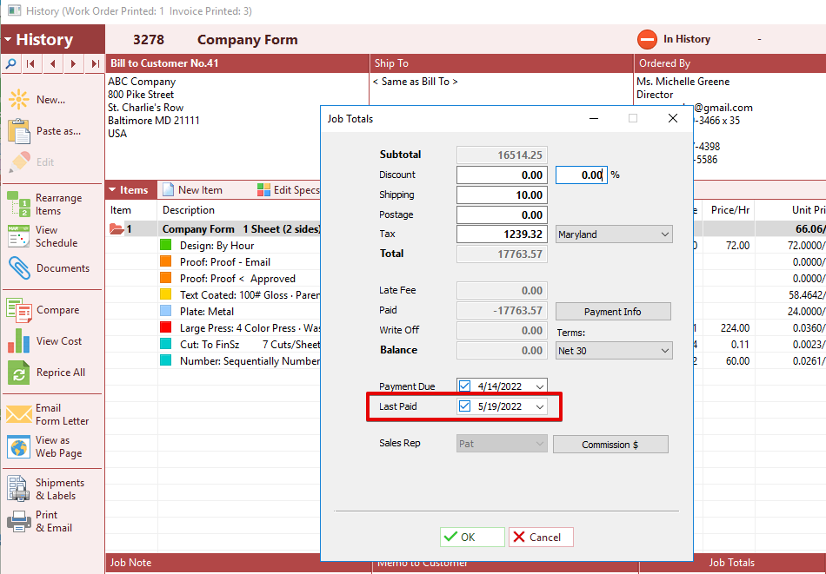The height and width of the screenshot is (574, 826).
Task: Uncheck the Payment Due date checkbox
Action: (x=464, y=386)
